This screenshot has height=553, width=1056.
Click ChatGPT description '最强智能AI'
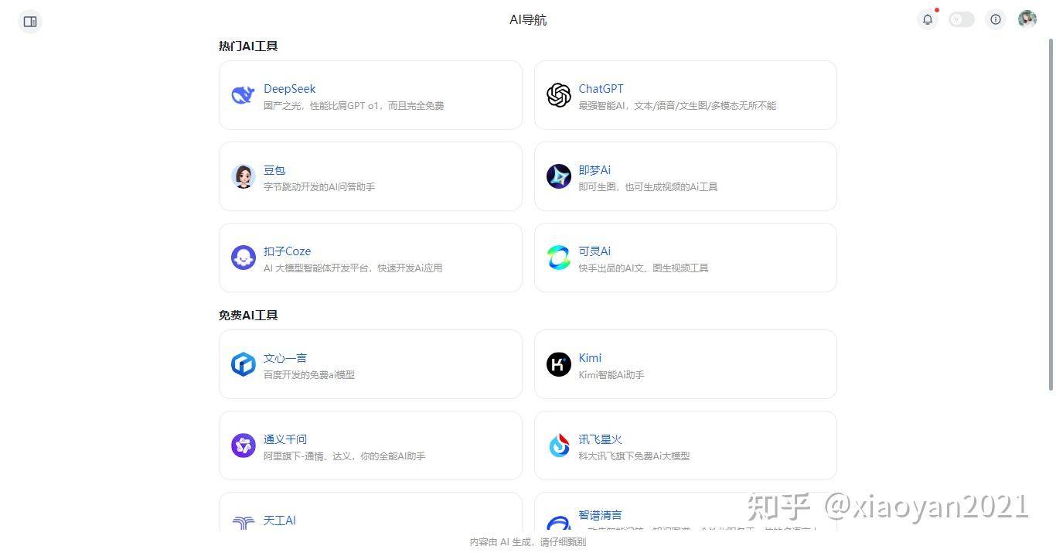602,106
